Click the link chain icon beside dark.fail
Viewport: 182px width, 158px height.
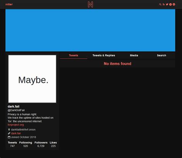pos(9,133)
